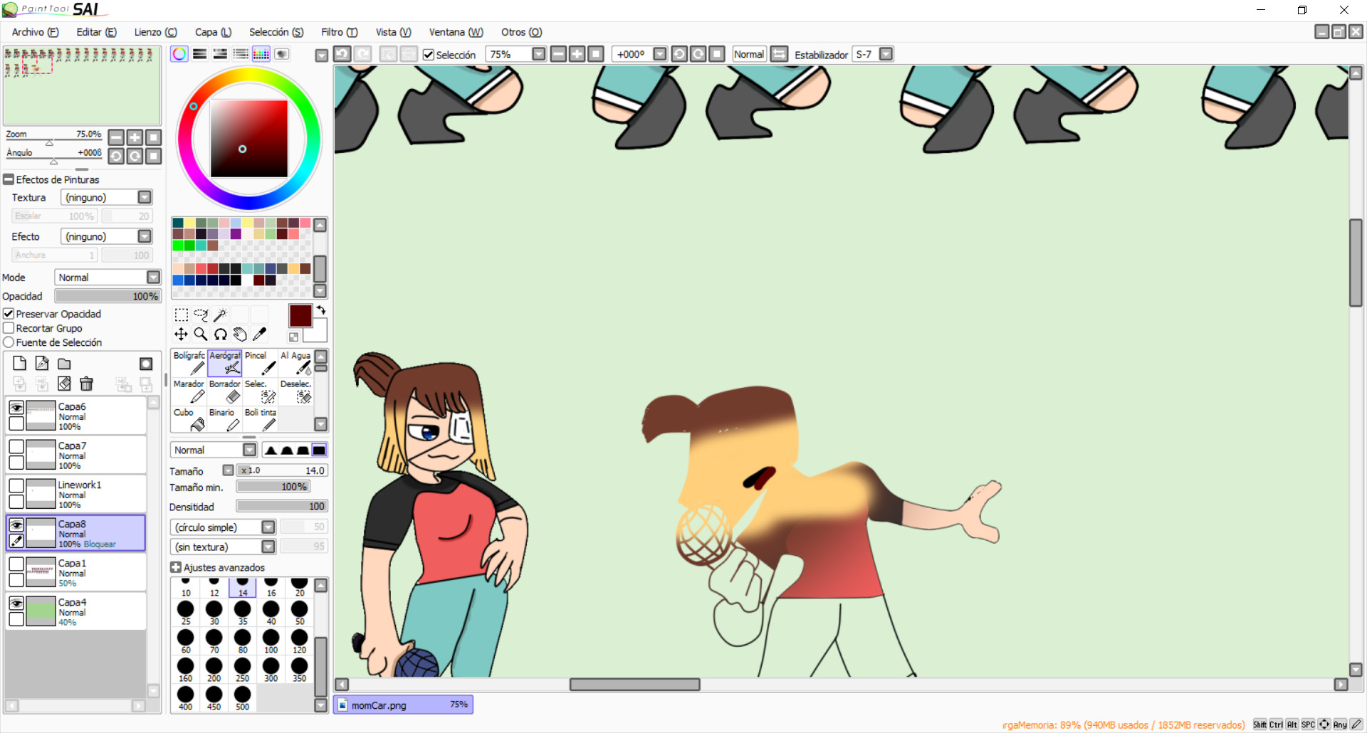Uncheck Preservar Opacidad checkbox
The width and height of the screenshot is (1367, 733).
coord(9,314)
